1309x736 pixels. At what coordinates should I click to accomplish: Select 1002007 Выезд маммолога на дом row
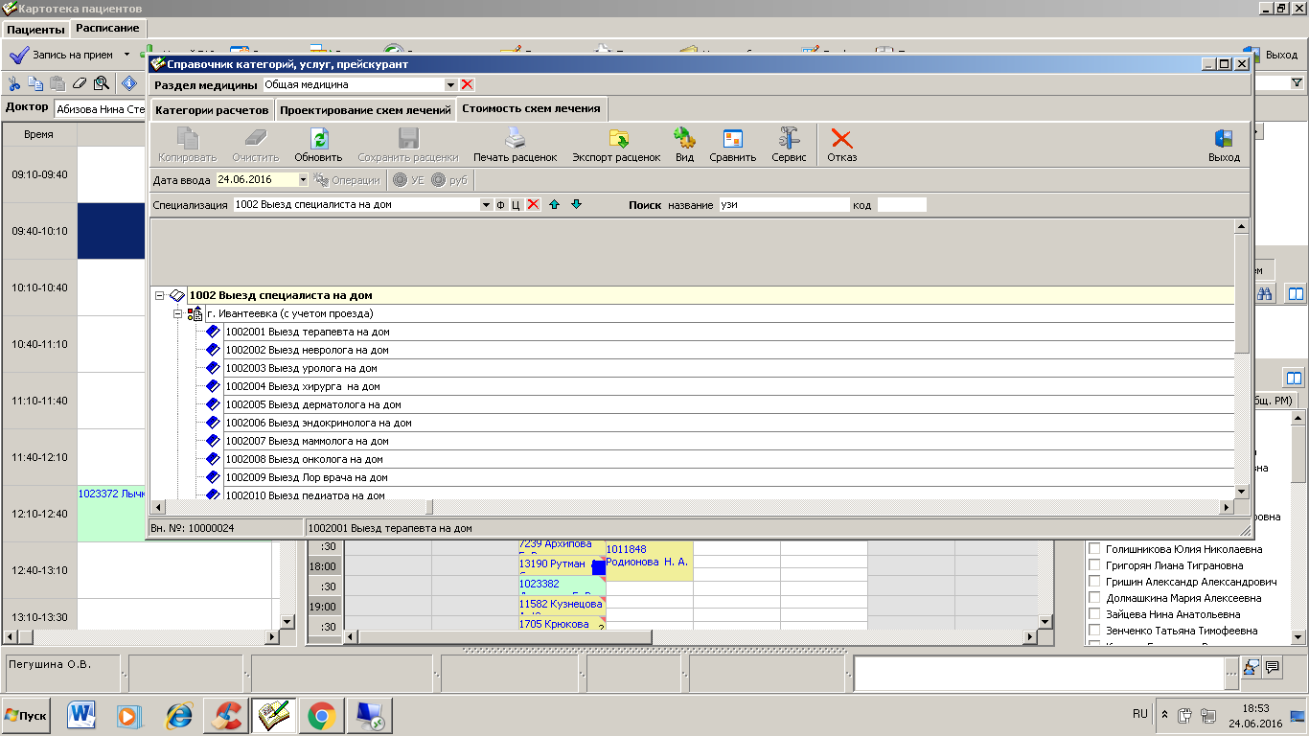(728, 441)
